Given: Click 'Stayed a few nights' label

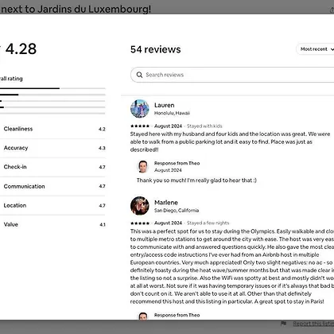Looking at the screenshot, I should pos(208,223).
